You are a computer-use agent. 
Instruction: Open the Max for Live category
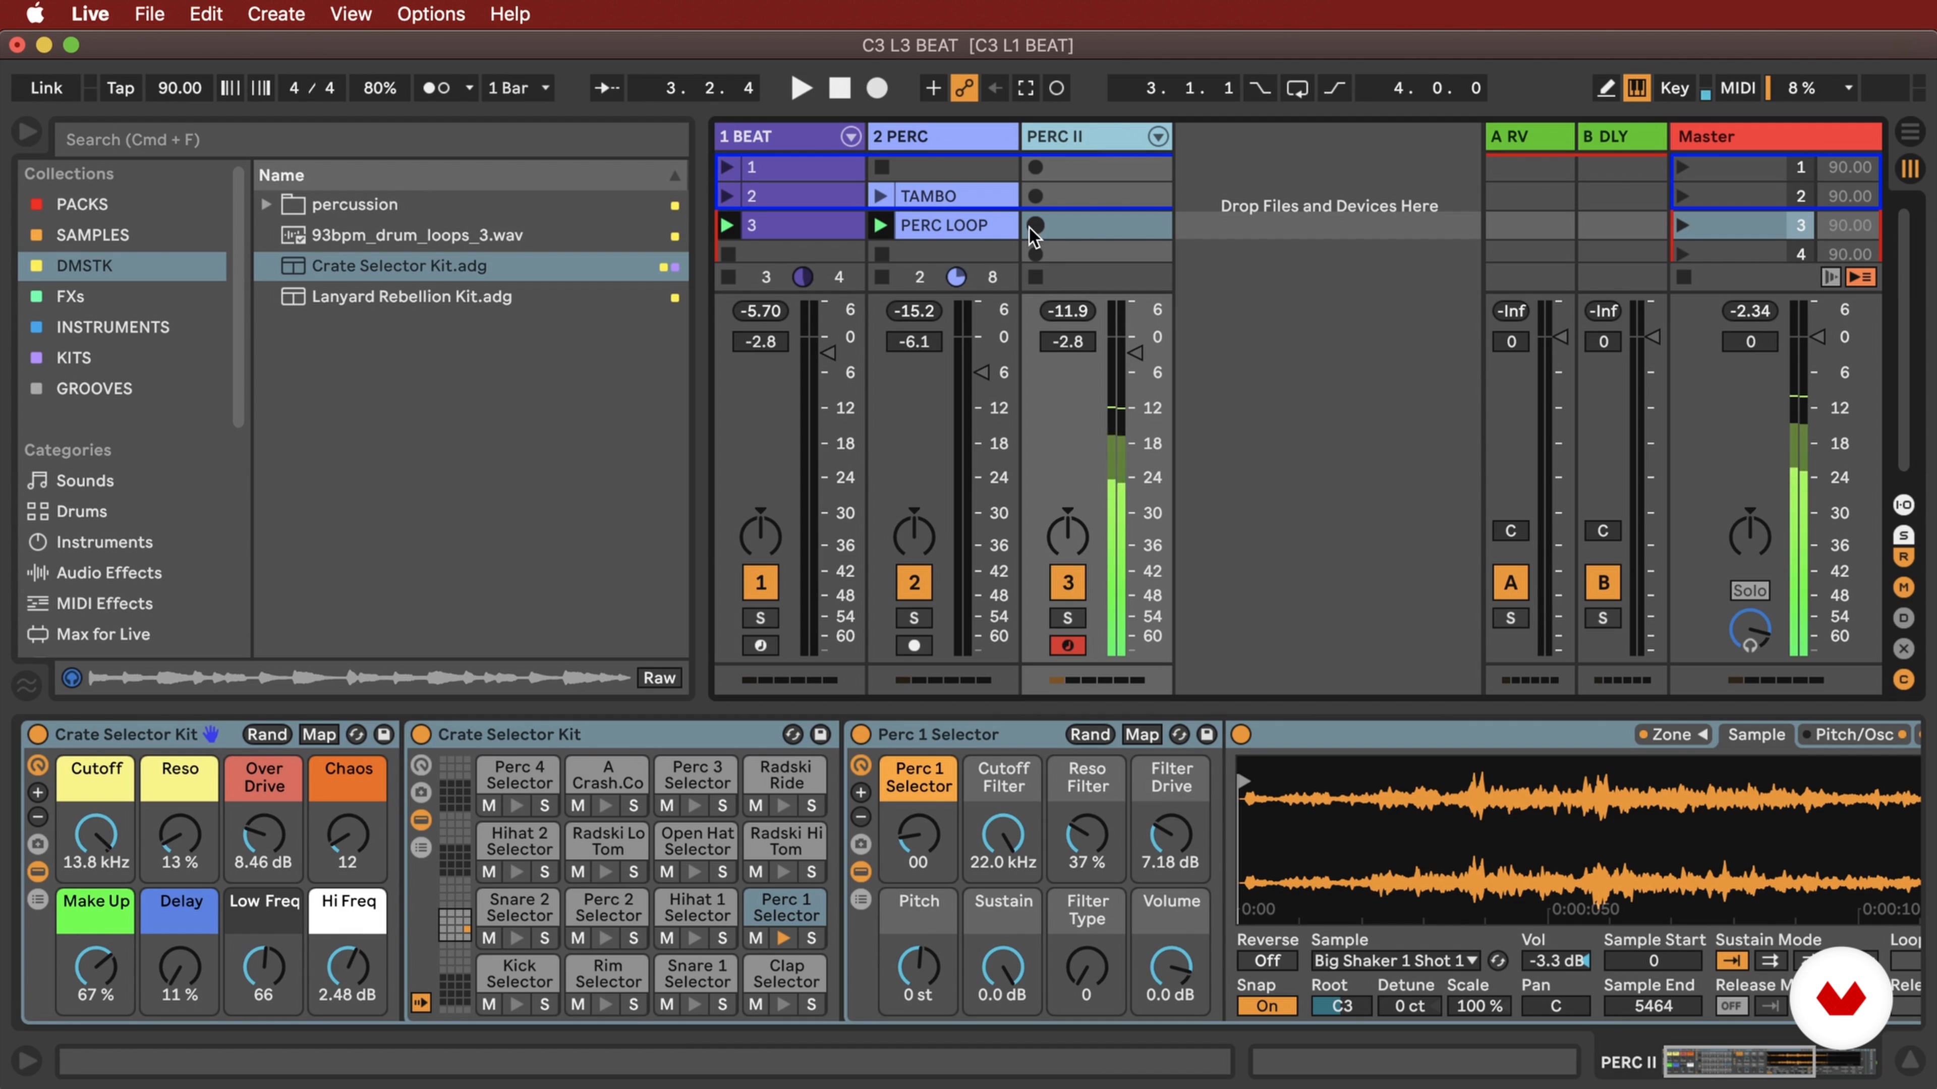click(103, 634)
